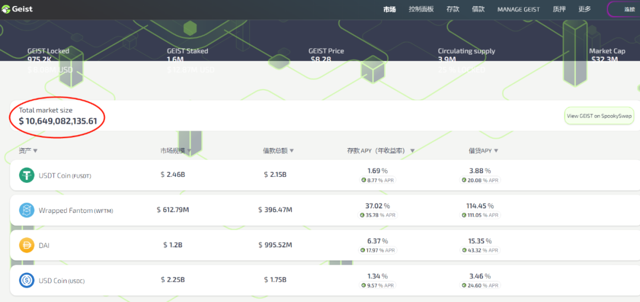Open the Wrapped Fantom (WFTM) row
This screenshot has width=640, height=302.
pos(325,211)
